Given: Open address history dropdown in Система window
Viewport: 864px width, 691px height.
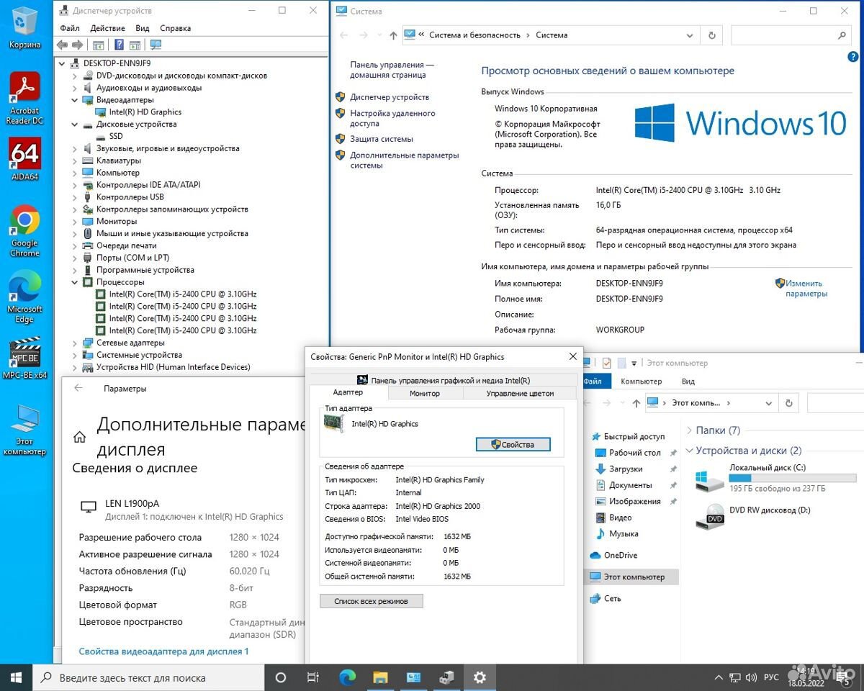Looking at the screenshot, I should [690, 35].
